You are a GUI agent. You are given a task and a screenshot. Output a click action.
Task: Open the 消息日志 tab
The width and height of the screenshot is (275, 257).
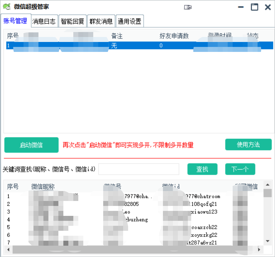pyautogui.click(x=44, y=21)
